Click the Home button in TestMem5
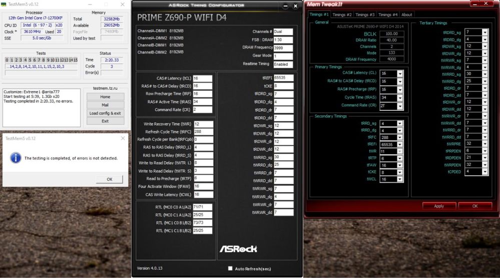This screenshot has height=278, width=500. [x=105, y=97]
